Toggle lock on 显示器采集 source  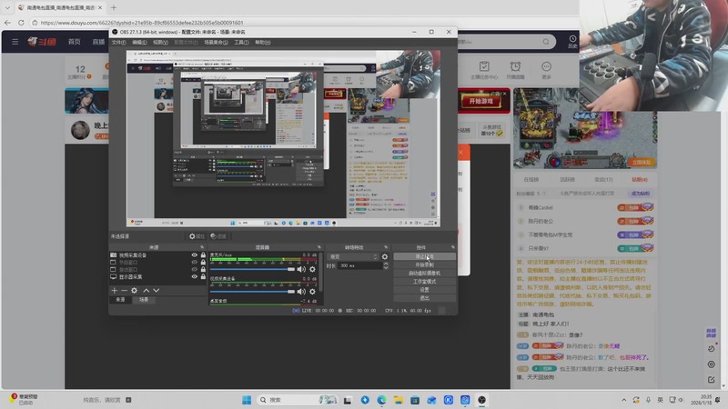pos(203,277)
